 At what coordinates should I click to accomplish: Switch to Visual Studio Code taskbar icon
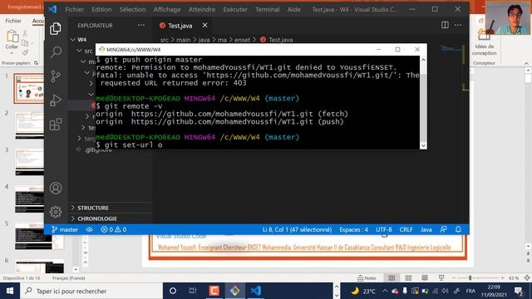pos(255,291)
